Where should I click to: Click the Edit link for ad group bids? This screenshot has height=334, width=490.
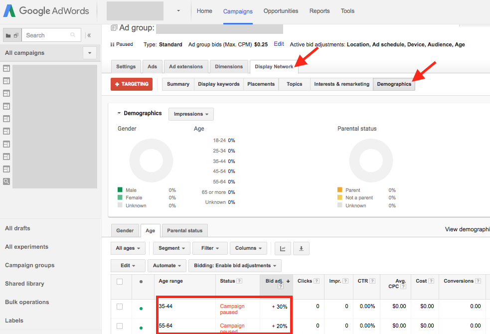279,44
